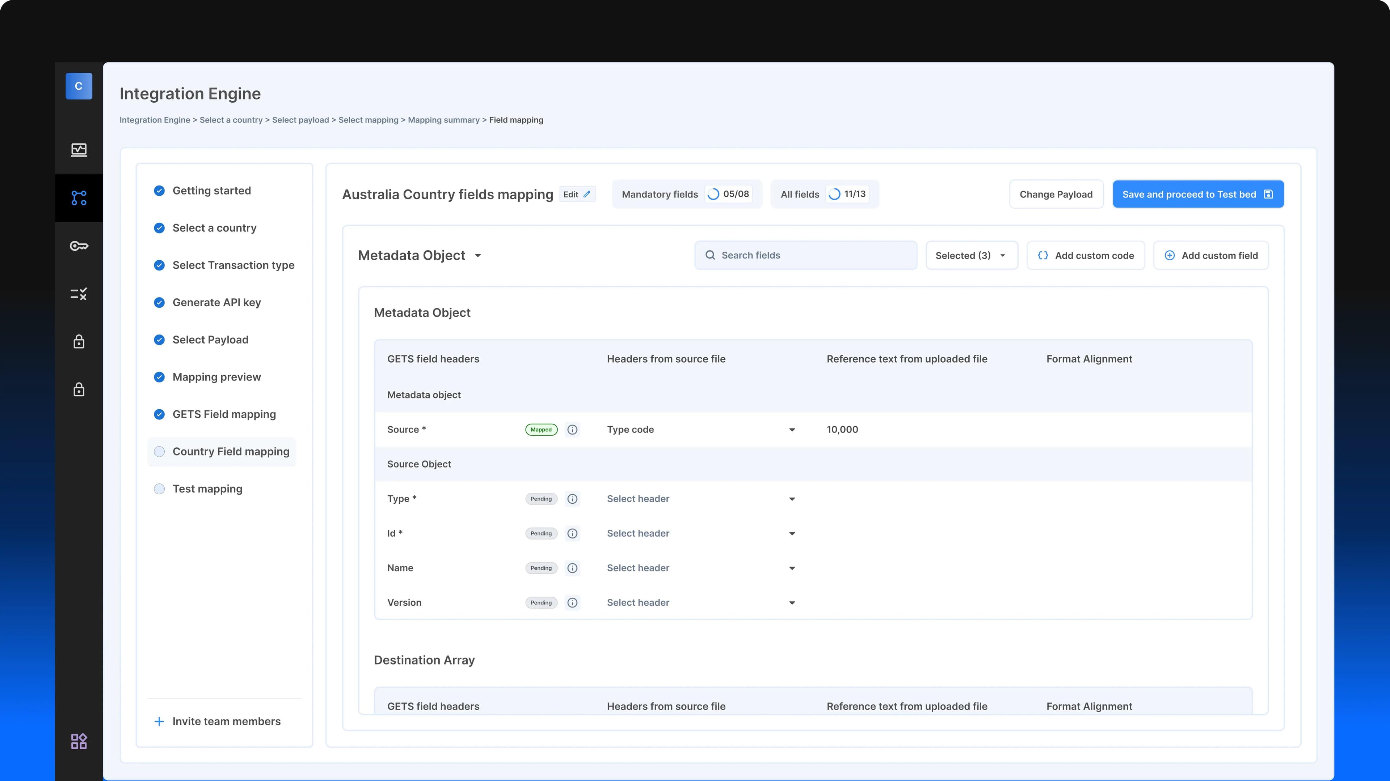
Task: Click the info icon beside Version field
Action: 573,603
